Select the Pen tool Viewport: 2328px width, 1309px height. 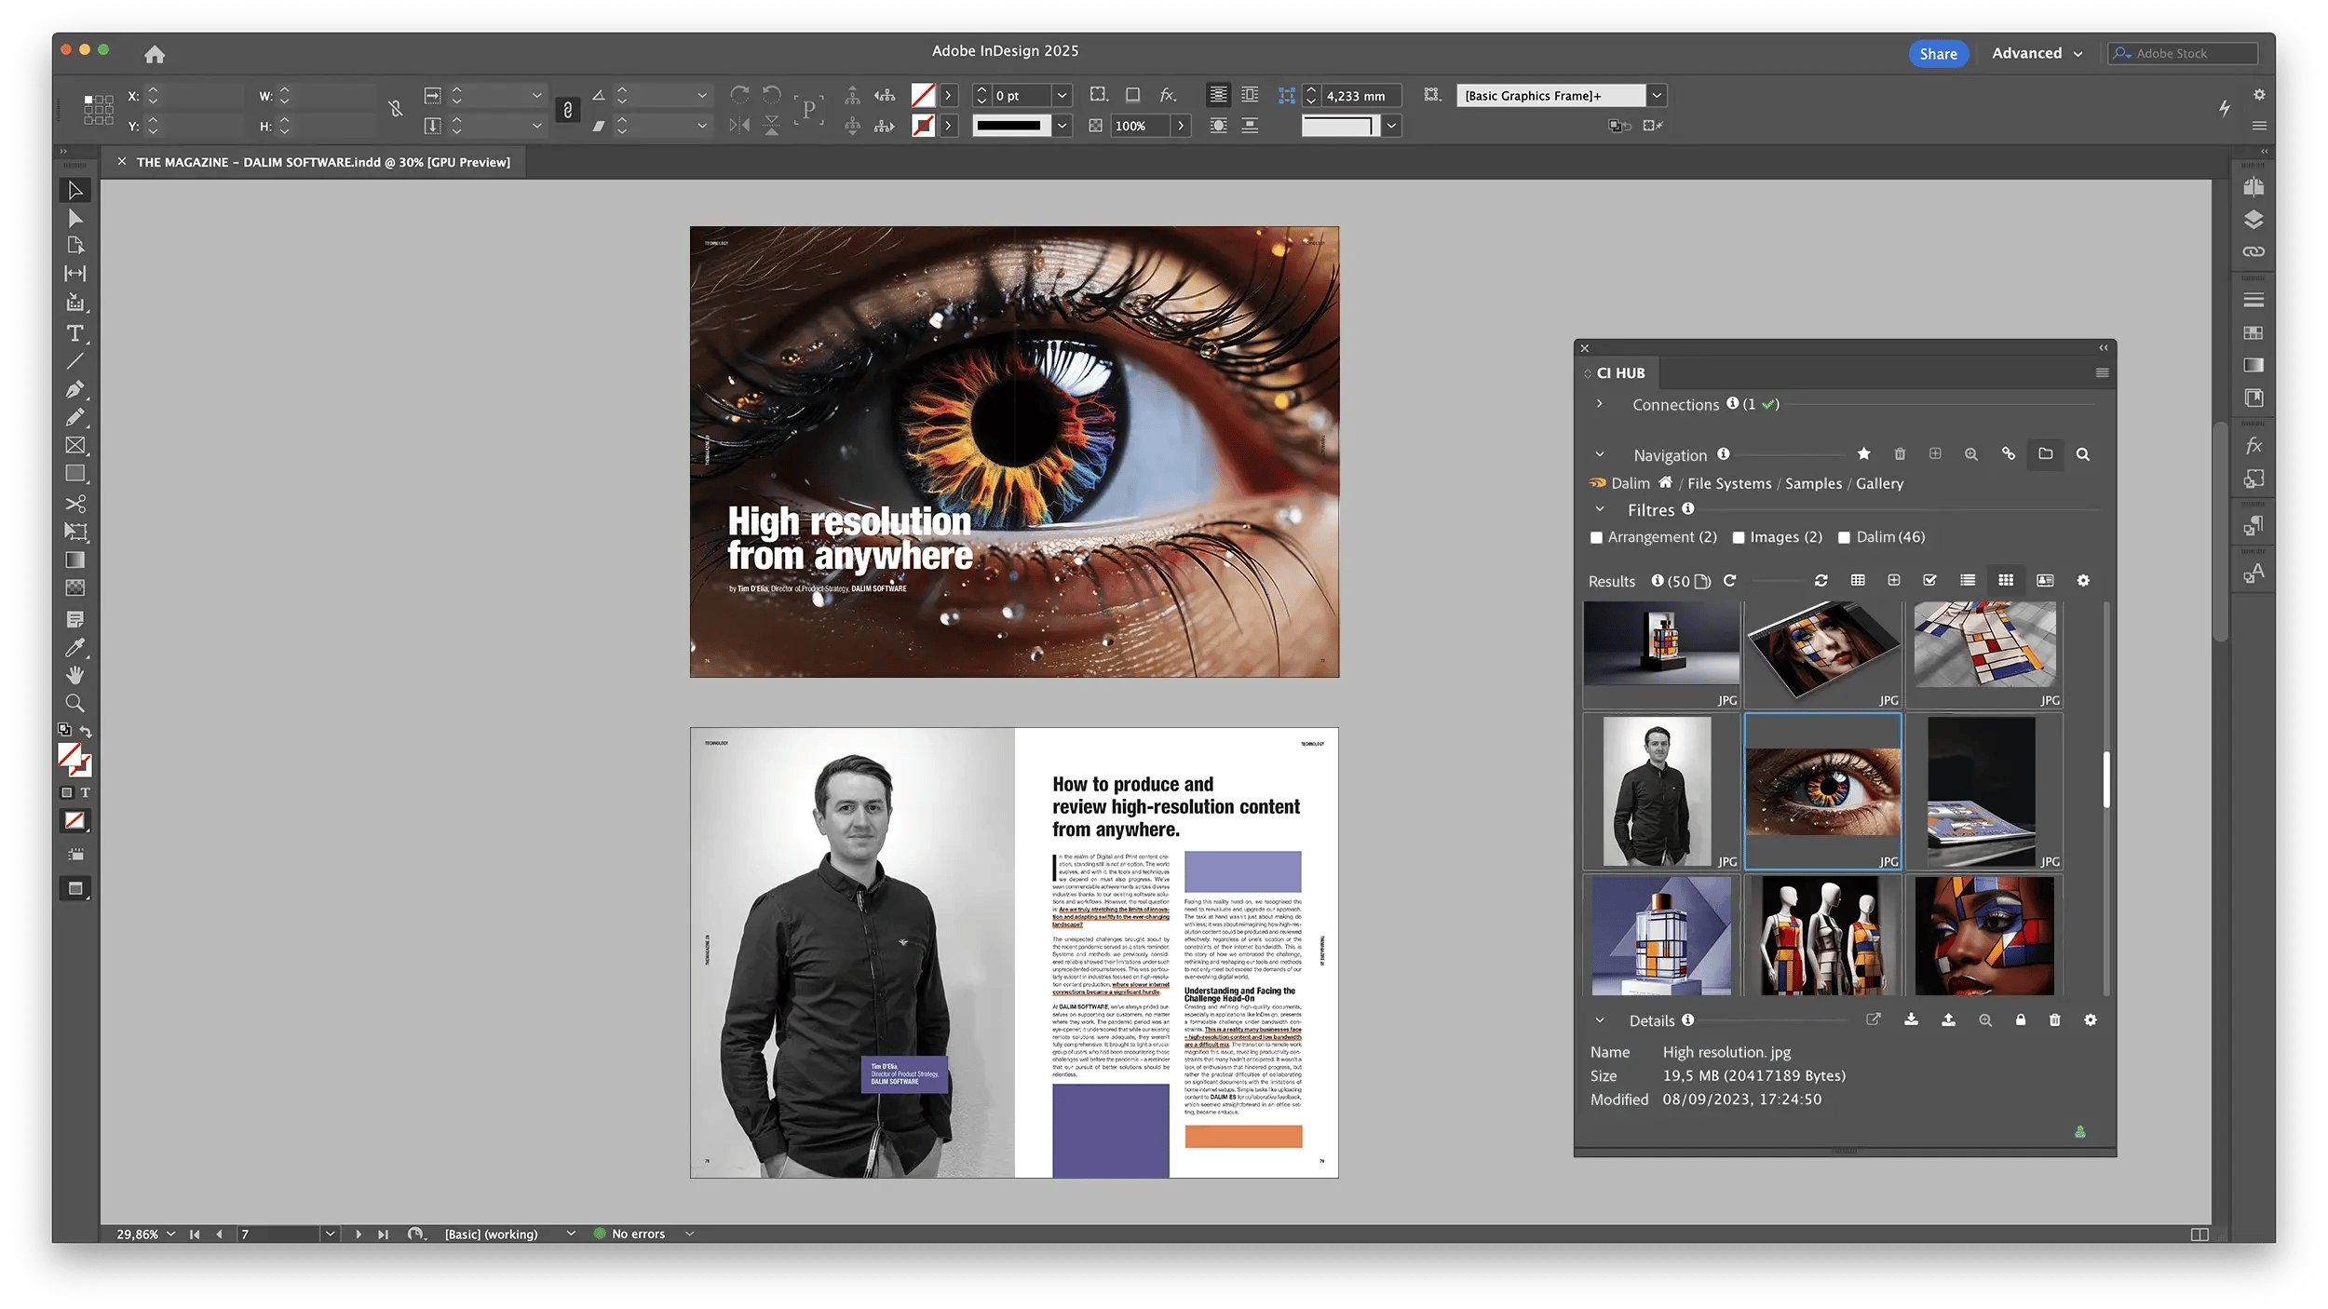[75, 389]
